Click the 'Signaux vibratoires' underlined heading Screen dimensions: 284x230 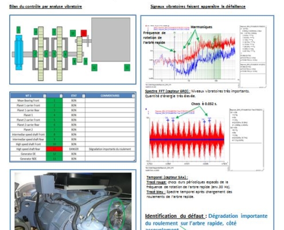point(198,6)
